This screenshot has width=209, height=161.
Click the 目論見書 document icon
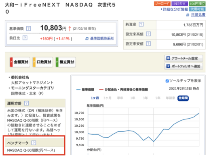point(188,15)
